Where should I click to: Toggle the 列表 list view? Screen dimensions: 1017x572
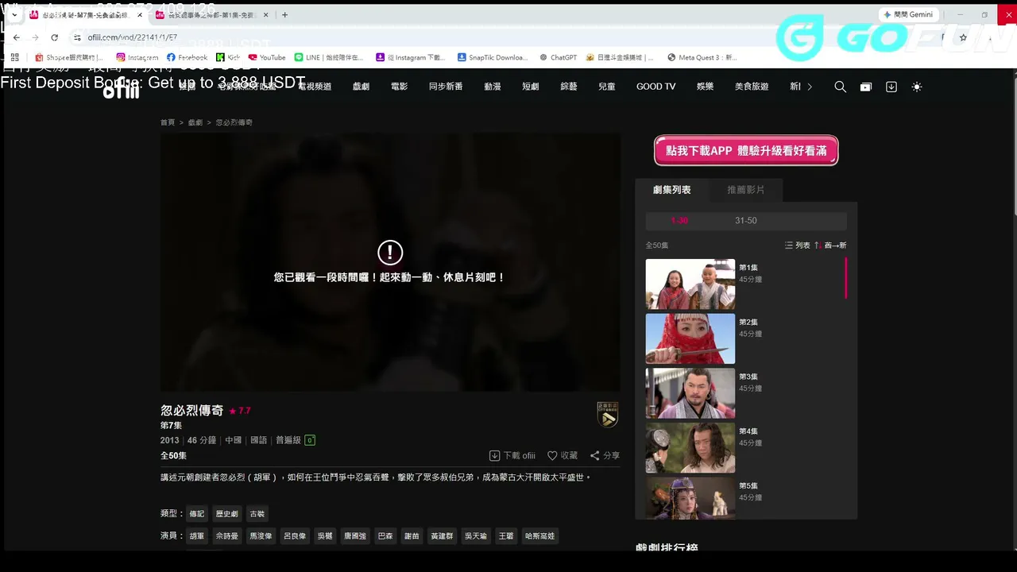[x=797, y=245]
